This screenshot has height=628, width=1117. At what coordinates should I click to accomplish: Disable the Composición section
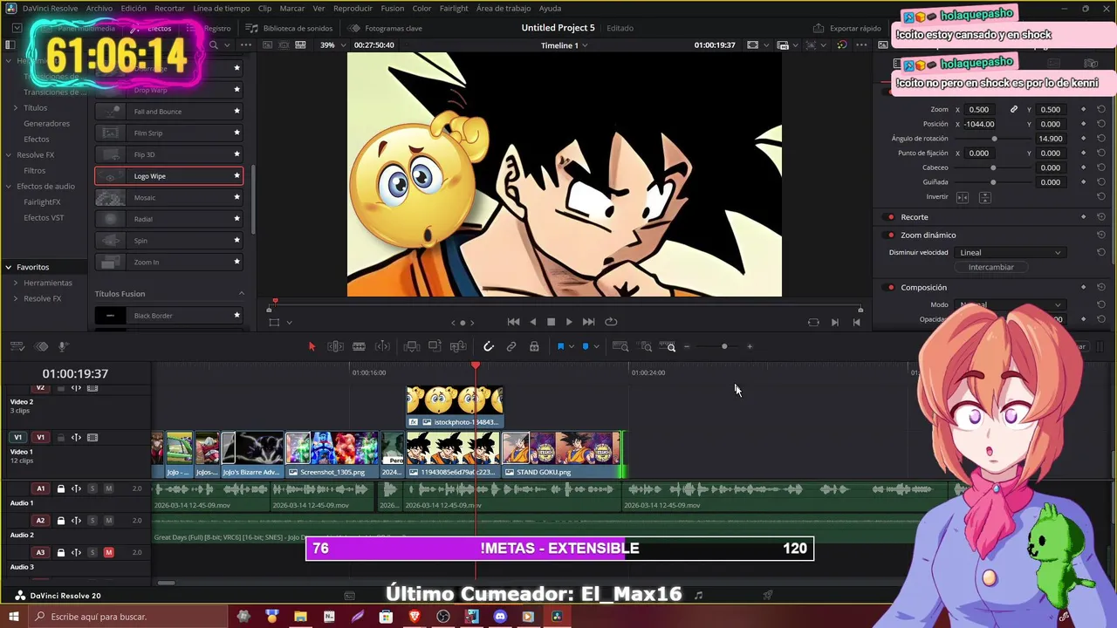pos(890,288)
